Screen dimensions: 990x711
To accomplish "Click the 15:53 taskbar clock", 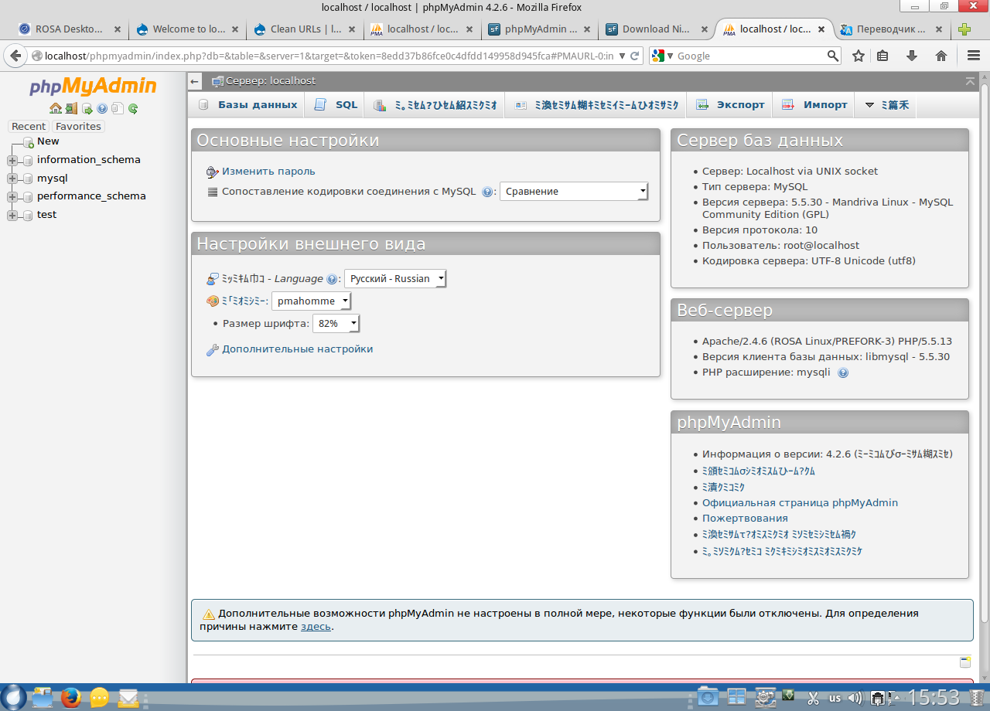I will coord(934,698).
